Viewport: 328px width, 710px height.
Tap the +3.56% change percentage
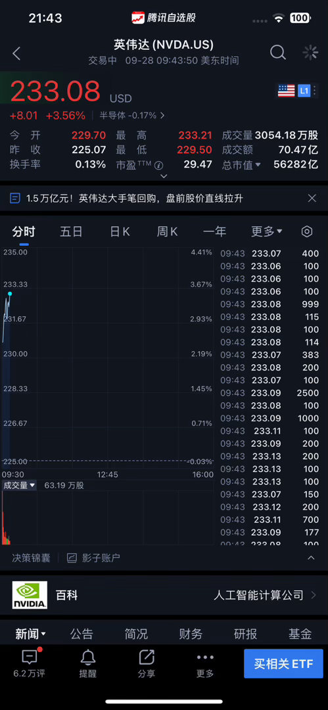coord(65,116)
